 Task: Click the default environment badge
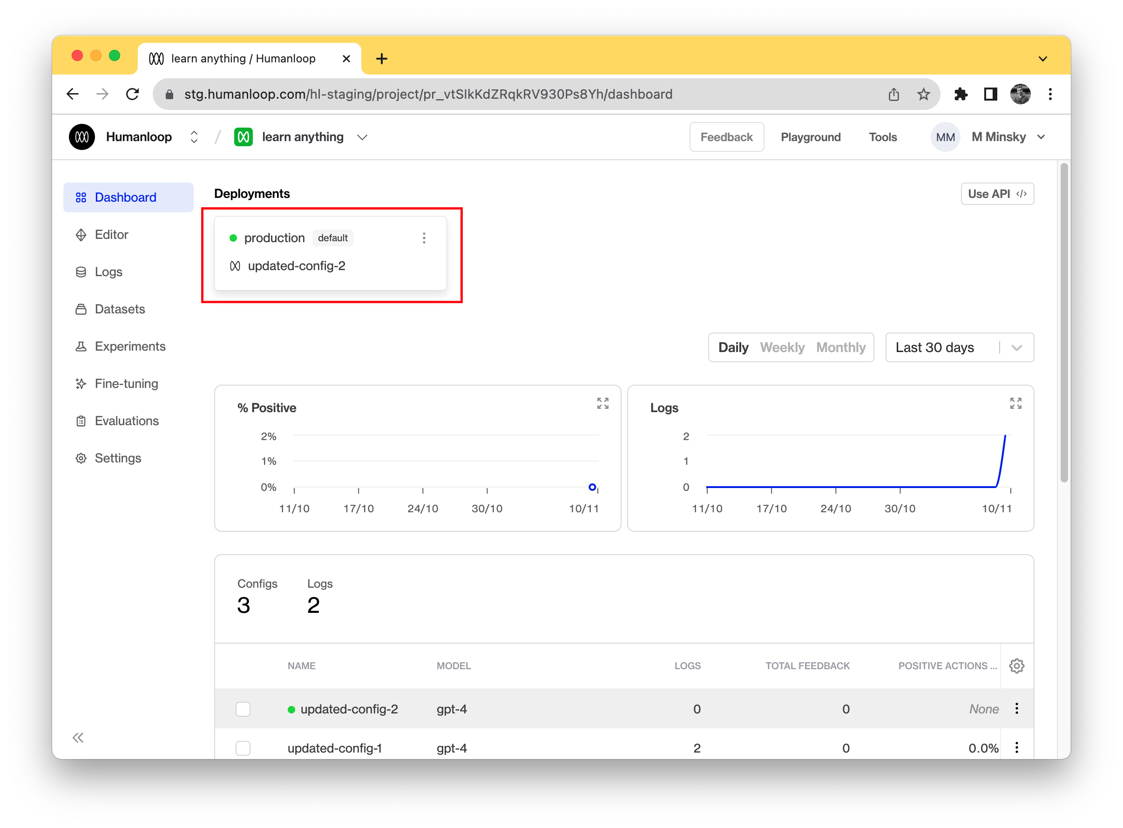click(332, 238)
